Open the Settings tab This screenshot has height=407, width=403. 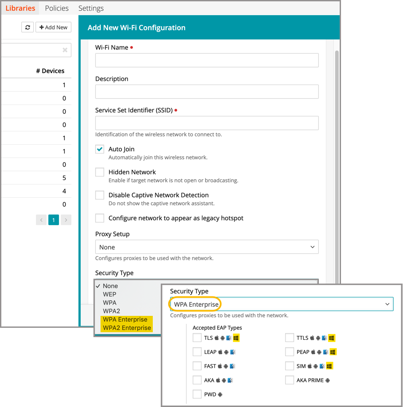[x=91, y=8]
